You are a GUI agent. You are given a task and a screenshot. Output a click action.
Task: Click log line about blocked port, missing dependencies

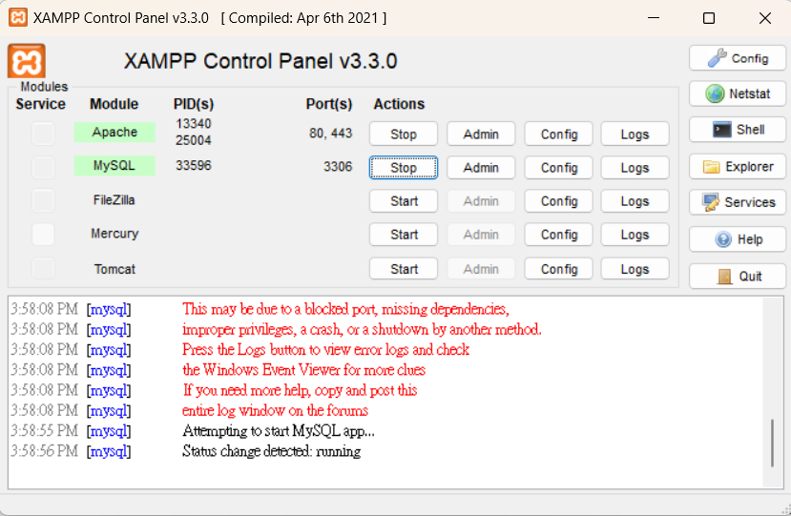point(345,309)
